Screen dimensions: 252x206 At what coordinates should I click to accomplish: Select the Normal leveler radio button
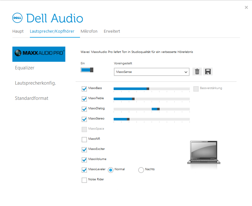110,170
